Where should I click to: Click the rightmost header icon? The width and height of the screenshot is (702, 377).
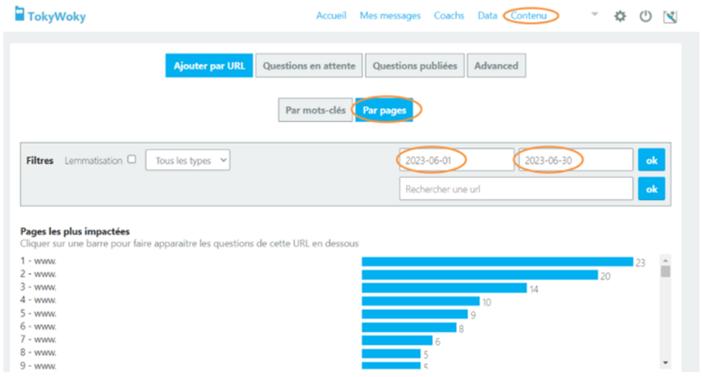[x=670, y=17]
